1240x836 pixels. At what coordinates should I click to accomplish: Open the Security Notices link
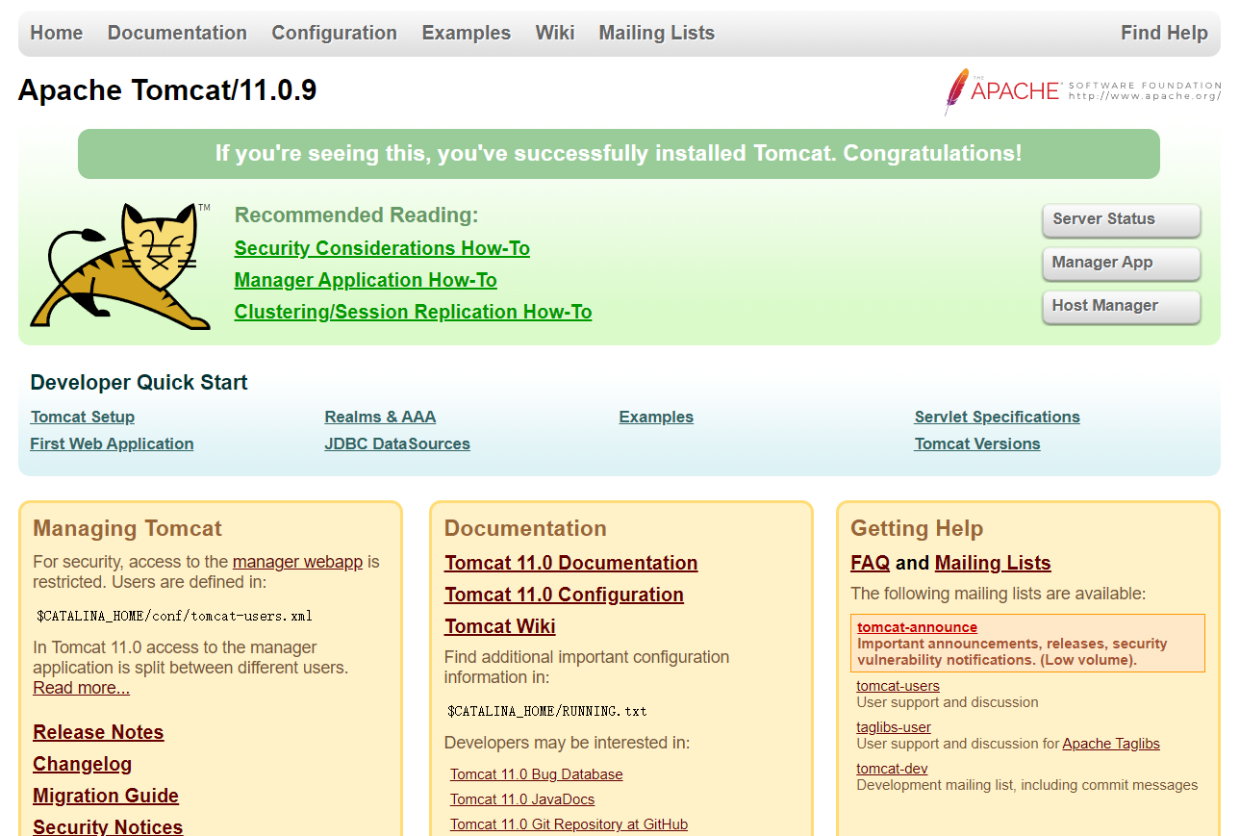(x=108, y=826)
